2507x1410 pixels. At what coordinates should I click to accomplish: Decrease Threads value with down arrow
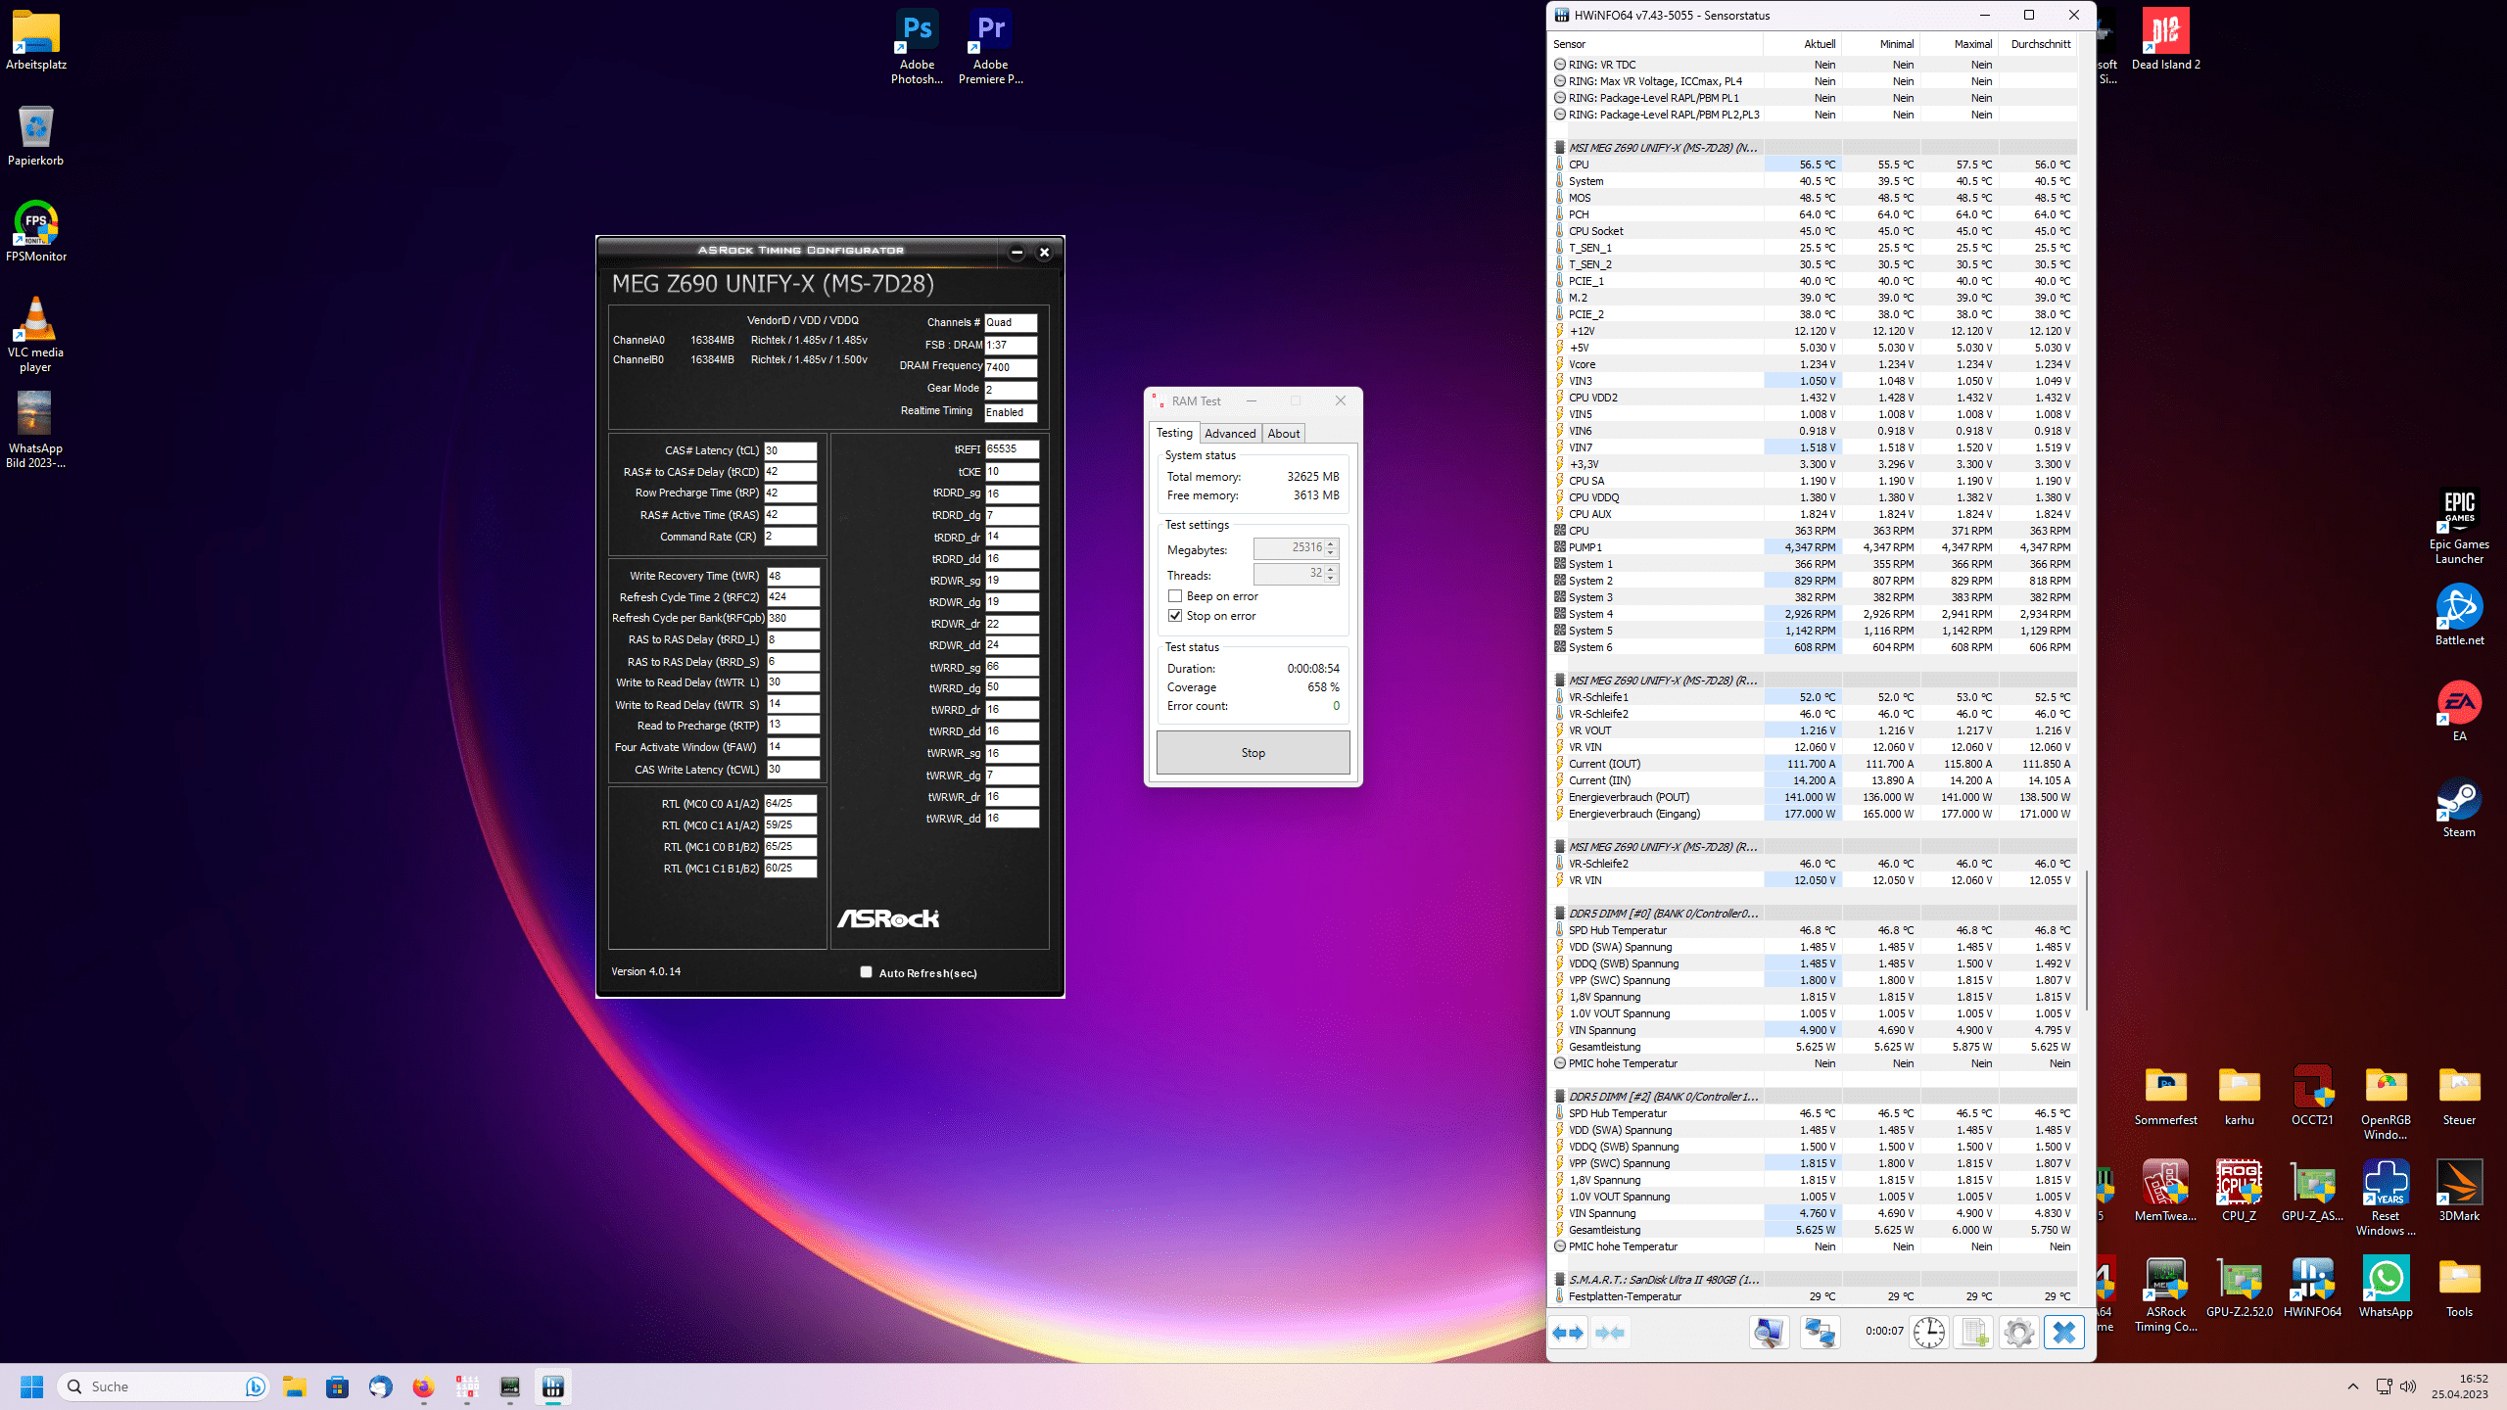[1331, 579]
